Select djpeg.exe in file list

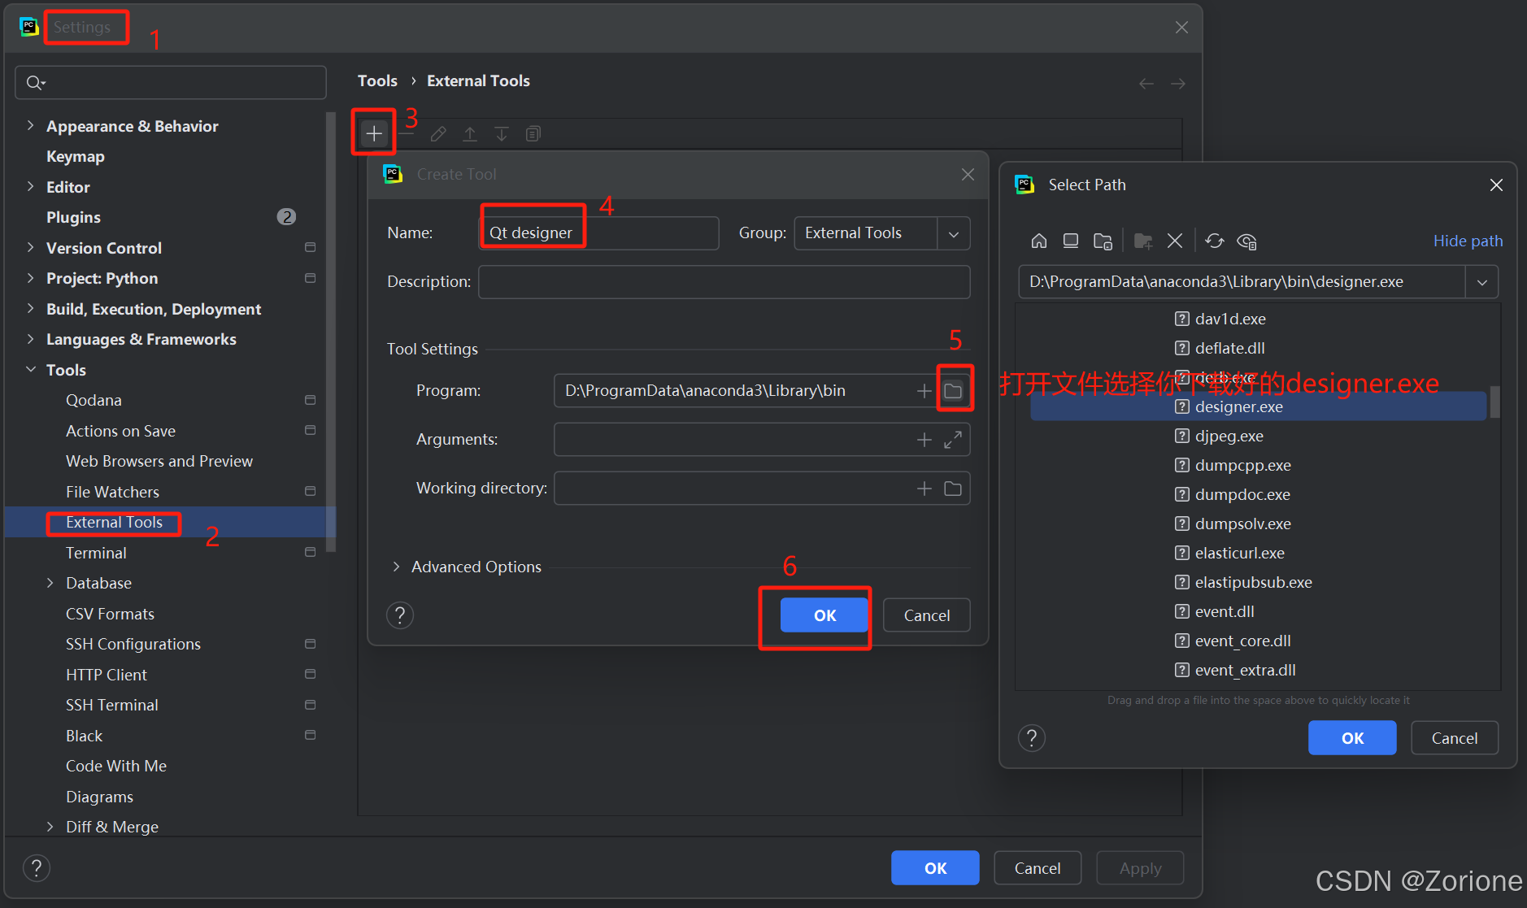[x=1229, y=436]
